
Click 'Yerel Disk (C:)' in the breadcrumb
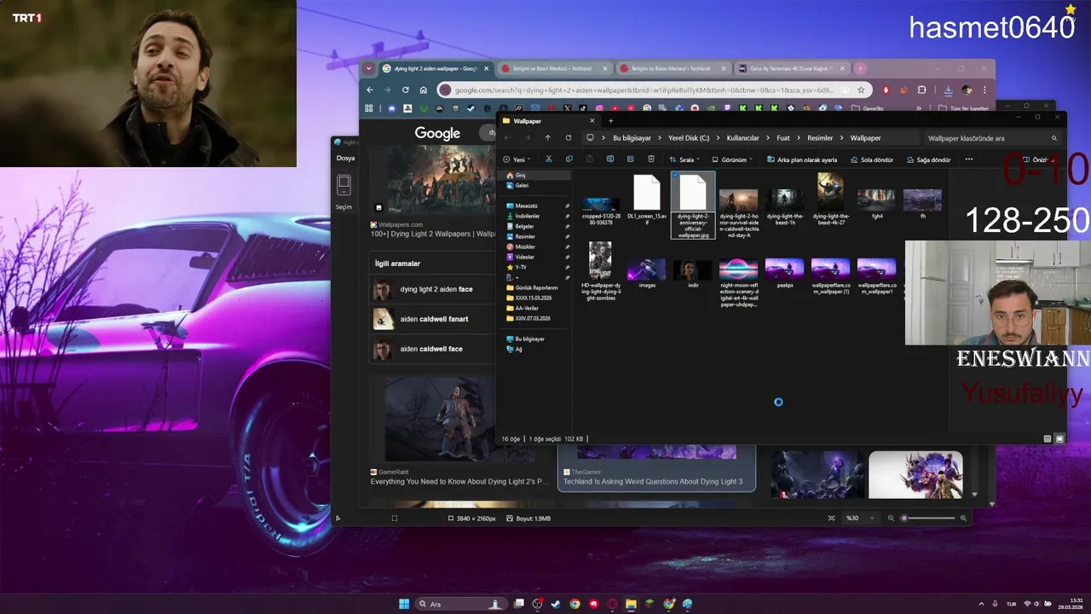[x=688, y=138]
